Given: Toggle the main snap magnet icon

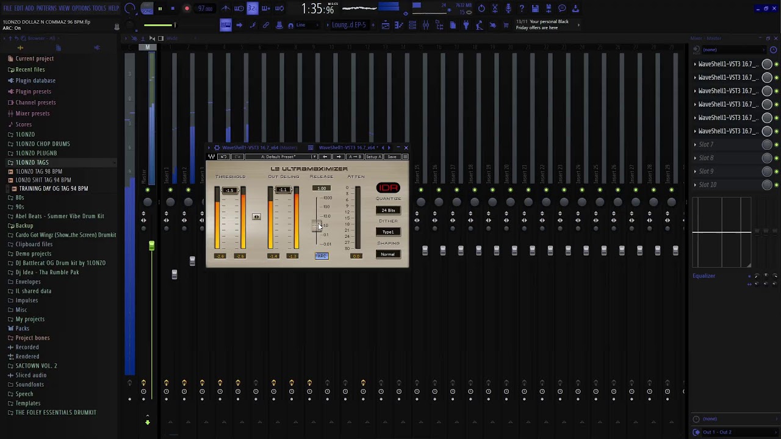Looking at the screenshot, I should click(x=290, y=25).
